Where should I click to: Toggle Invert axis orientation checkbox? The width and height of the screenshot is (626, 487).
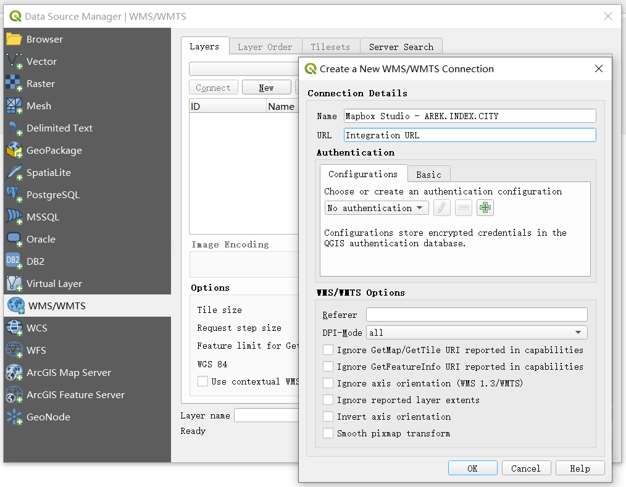(x=328, y=417)
